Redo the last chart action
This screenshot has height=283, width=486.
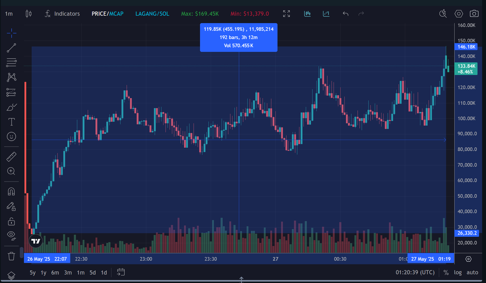[361, 14]
